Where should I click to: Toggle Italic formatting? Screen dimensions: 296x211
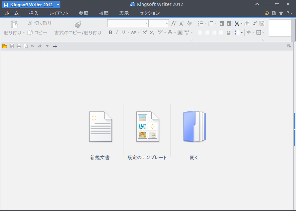pos(117,33)
